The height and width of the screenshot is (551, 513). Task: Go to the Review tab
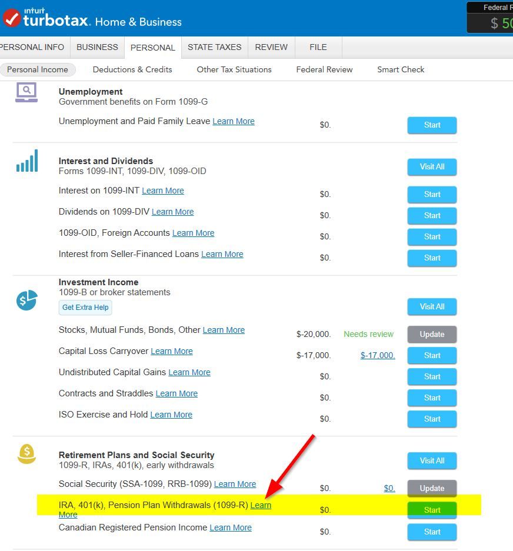pyautogui.click(x=271, y=47)
